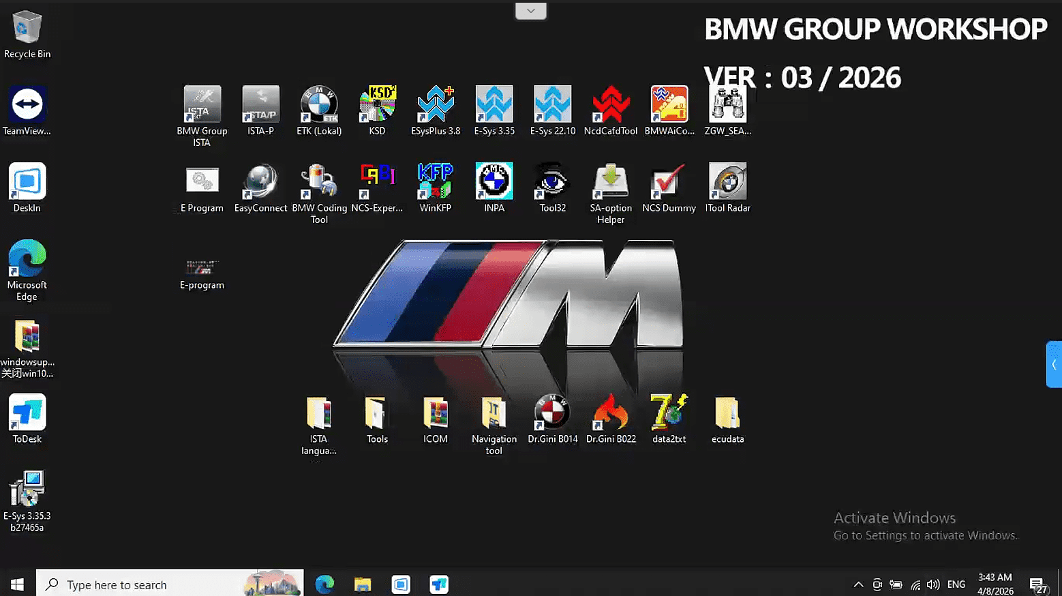Image resolution: width=1062 pixels, height=596 pixels.
Task: Open the WinKFP programming icon
Action: [x=436, y=181]
